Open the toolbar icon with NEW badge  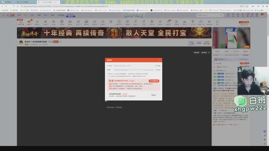168,21
